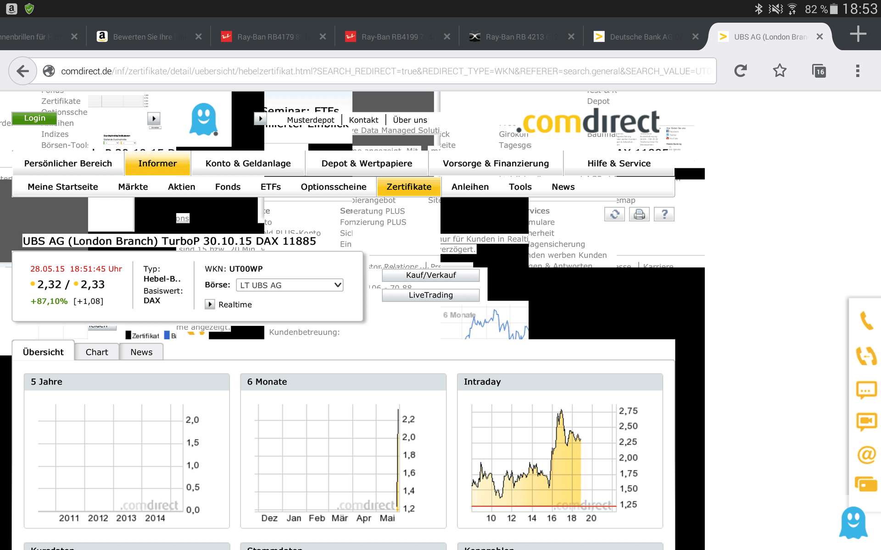Open Hilfe & Service menu
The height and width of the screenshot is (550, 881).
tap(619, 164)
